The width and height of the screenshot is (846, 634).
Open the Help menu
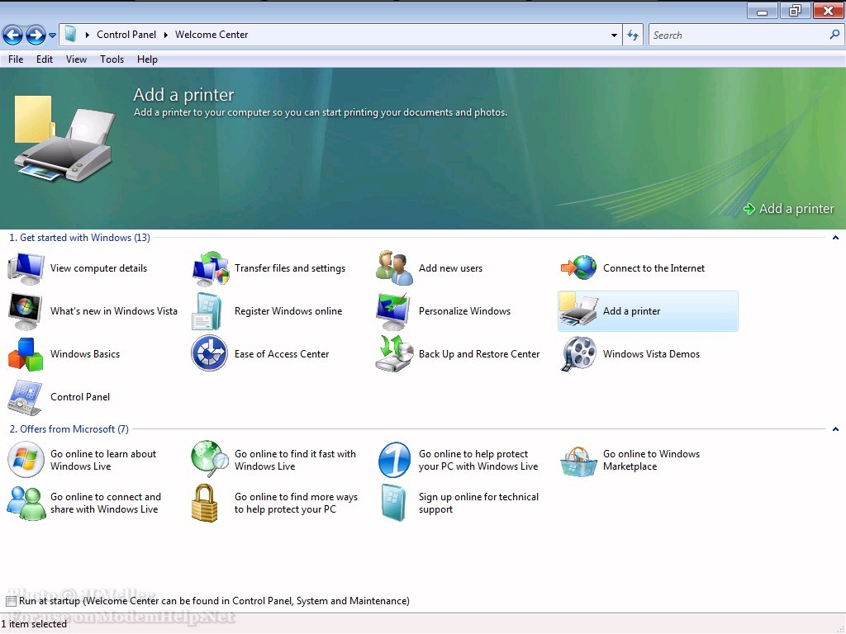click(147, 59)
